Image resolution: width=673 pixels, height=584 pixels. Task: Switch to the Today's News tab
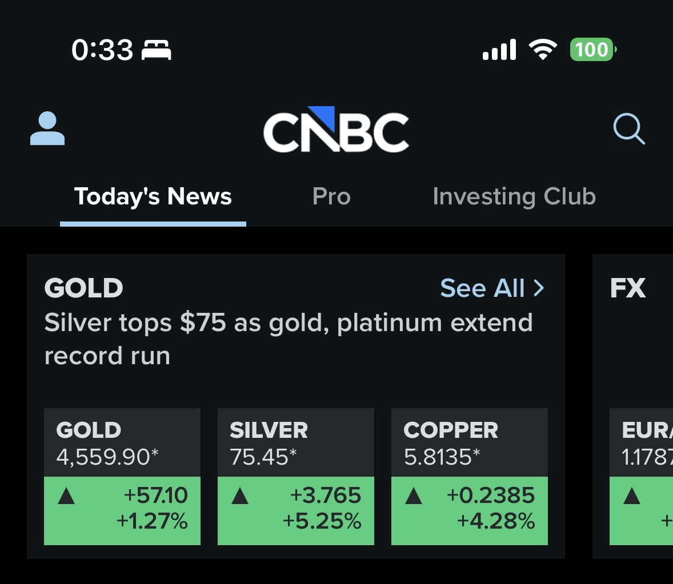(x=153, y=197)
